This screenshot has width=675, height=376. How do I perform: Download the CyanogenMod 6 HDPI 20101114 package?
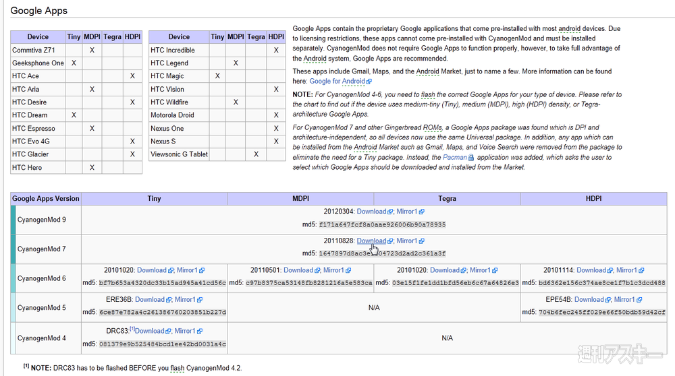pyautogui.click(x=591, y=270)
